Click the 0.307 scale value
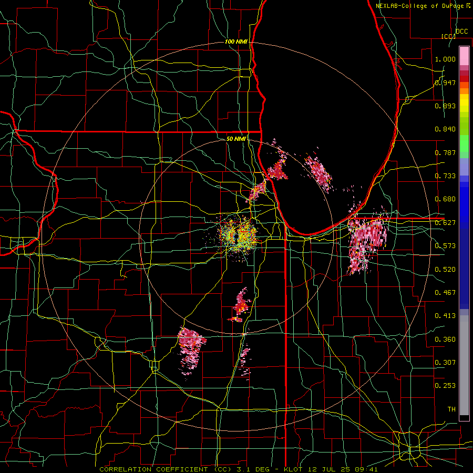Viewport: 473px width, 473px height. point(445,363)
